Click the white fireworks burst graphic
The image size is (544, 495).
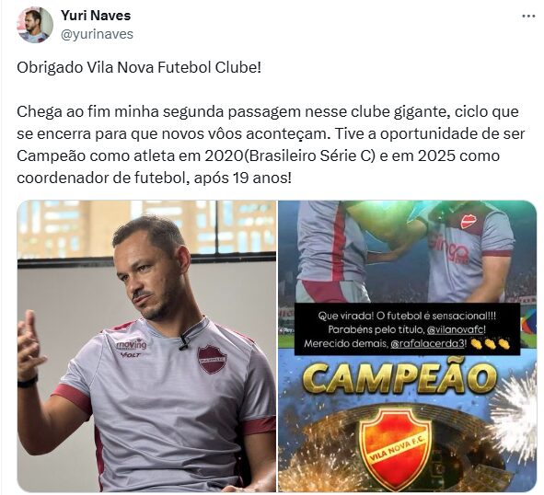coord(515,415)
